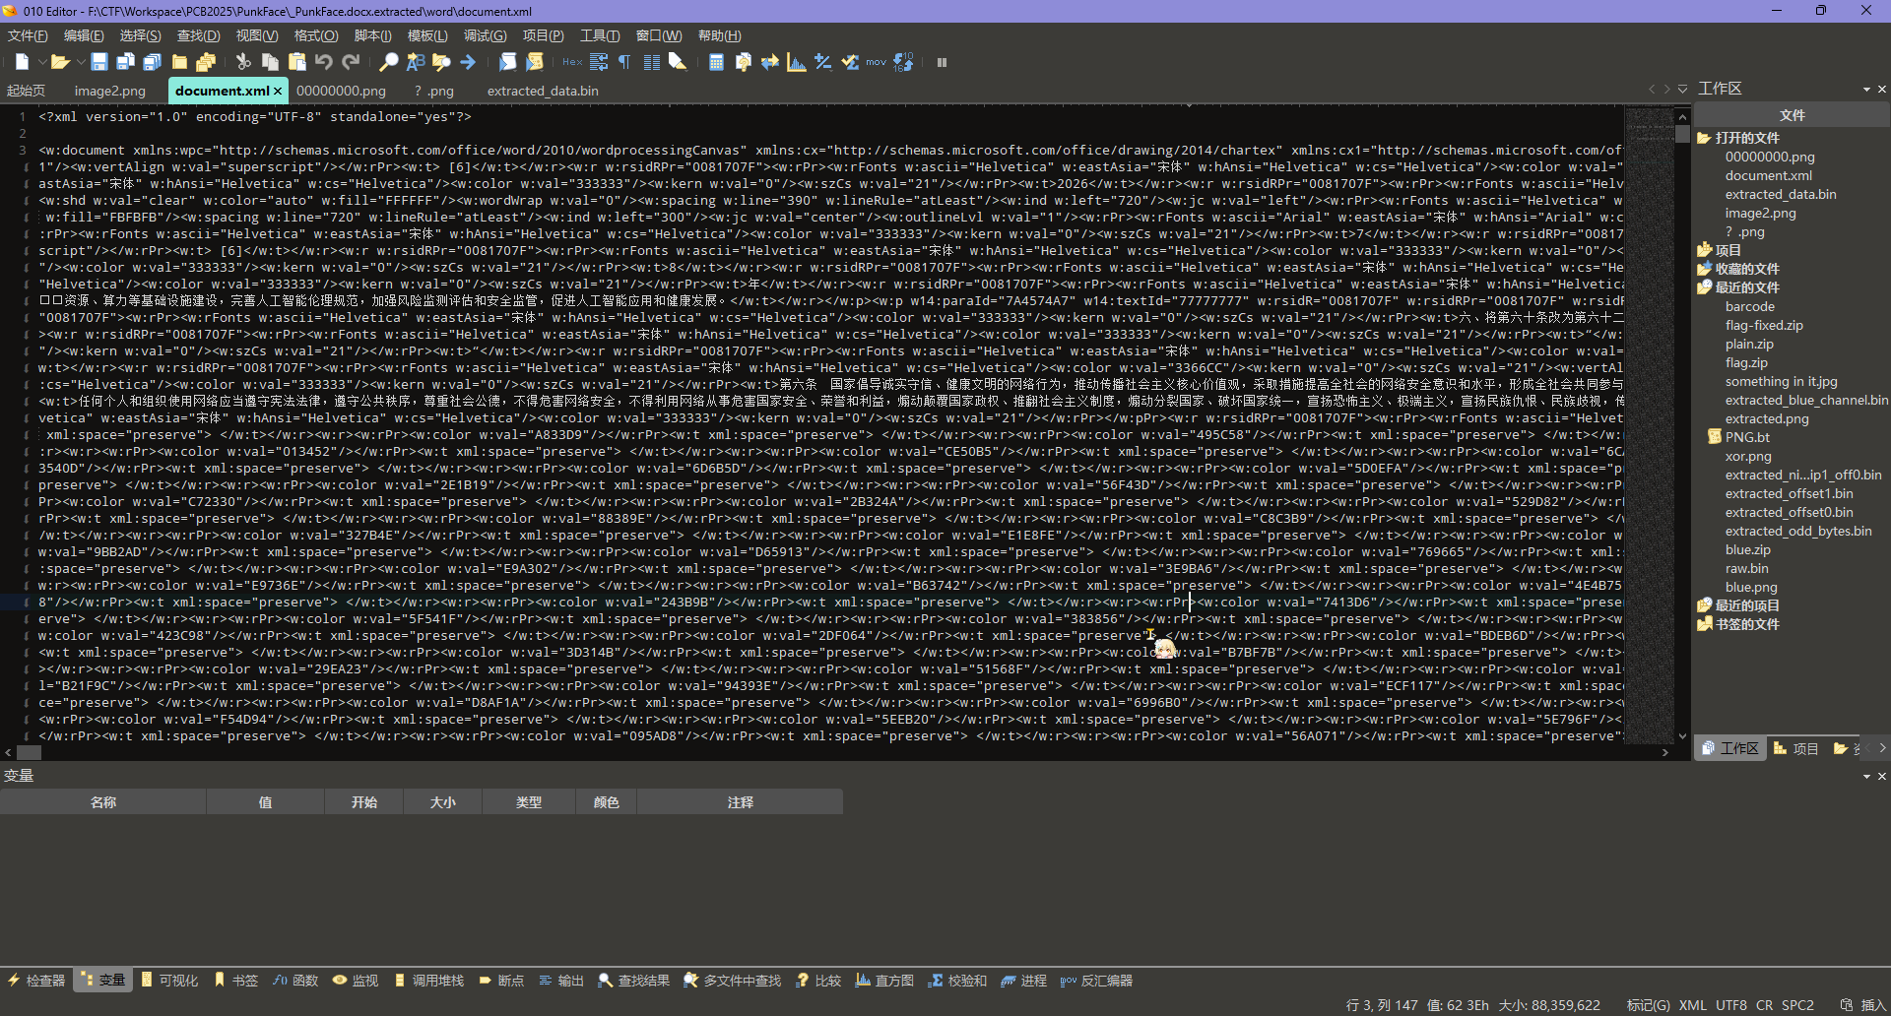Click the Cut scissors icon
1891x1016 pixels.
(243, 62)
